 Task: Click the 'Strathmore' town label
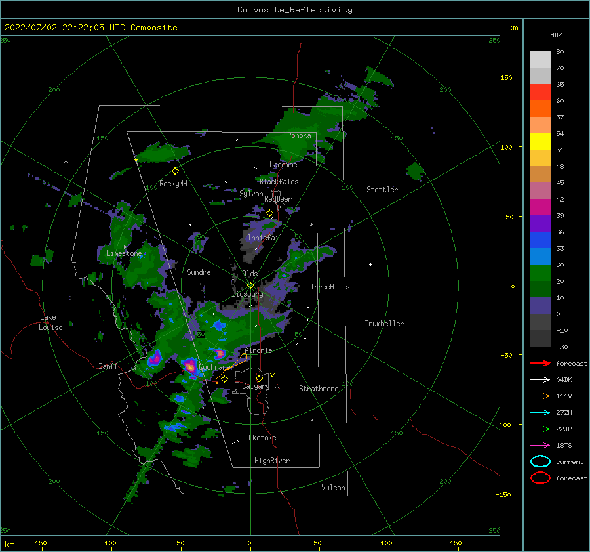(319, 389)
